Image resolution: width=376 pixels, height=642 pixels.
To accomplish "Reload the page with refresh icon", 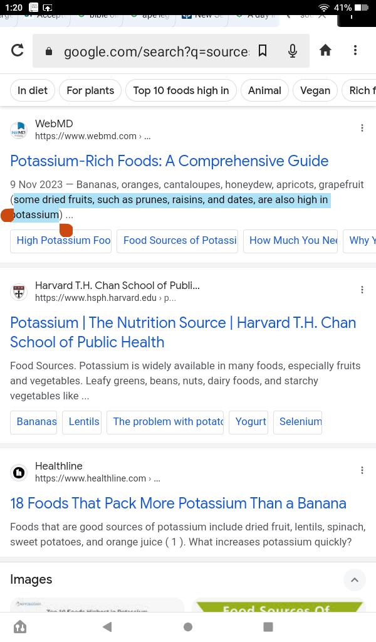I will pyautogui.click(x=18, y=51).
